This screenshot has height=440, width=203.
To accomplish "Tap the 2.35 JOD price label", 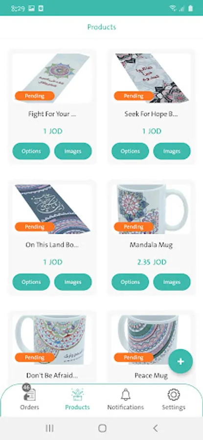I will tap(152, 262).
